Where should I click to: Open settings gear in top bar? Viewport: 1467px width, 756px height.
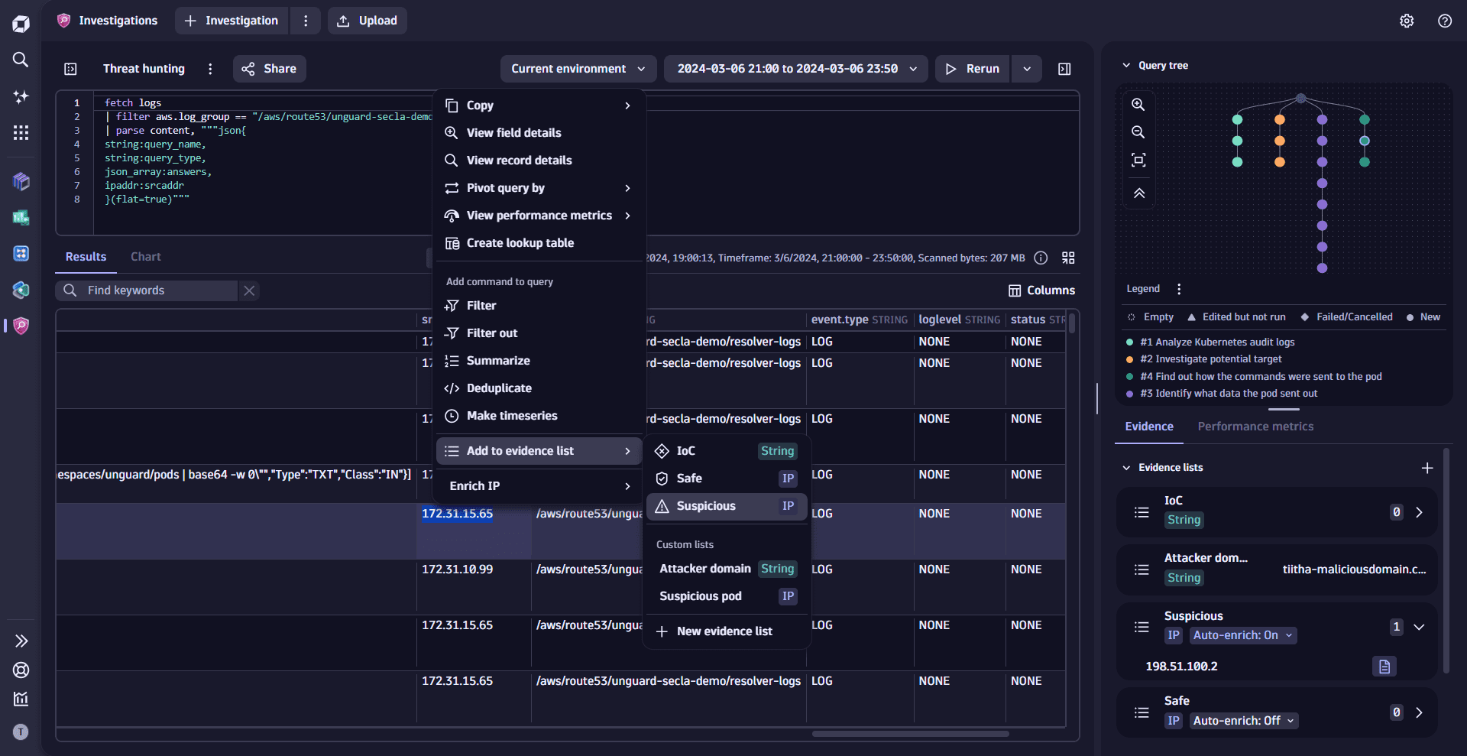[1407, 21]
